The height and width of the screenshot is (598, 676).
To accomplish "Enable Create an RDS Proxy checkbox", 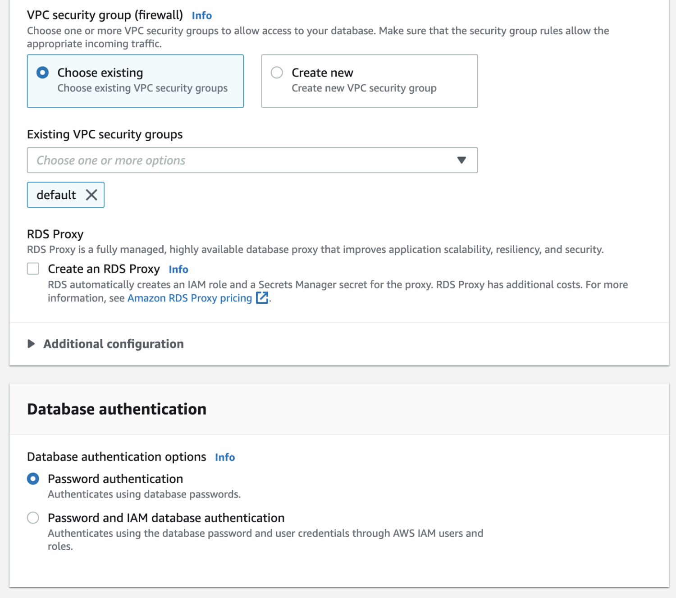I will point(33,269).
